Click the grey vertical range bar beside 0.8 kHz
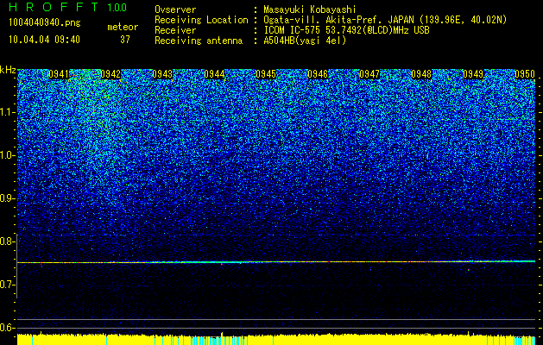This screenshot has height=345, width=543. [x=17, y=267]
